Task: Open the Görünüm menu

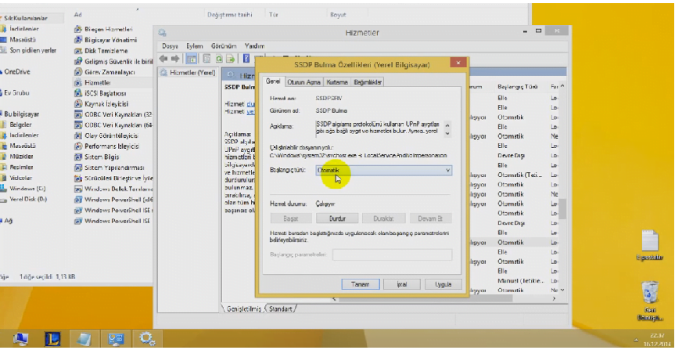Action: 224,46
